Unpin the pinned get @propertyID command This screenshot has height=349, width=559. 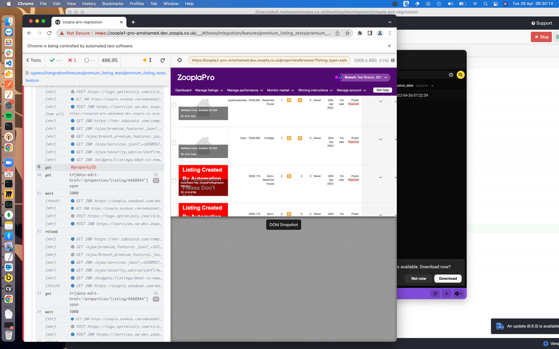39,167
